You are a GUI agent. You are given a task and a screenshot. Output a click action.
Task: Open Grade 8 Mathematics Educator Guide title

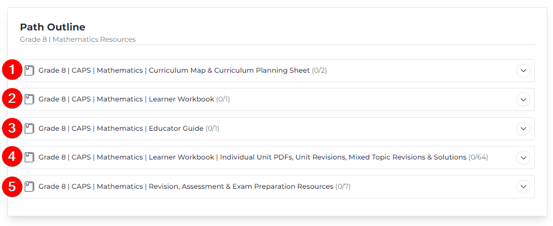click(x=121, y=128)
